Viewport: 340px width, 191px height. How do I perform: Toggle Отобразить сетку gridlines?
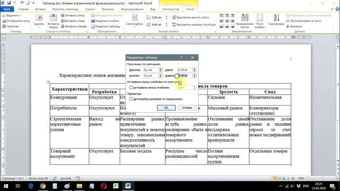click(16, 21)
